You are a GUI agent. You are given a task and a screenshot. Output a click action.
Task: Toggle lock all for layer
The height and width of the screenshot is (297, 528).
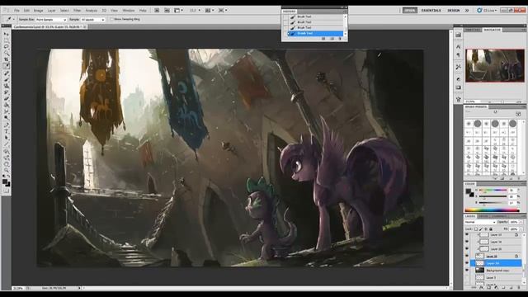491,229
